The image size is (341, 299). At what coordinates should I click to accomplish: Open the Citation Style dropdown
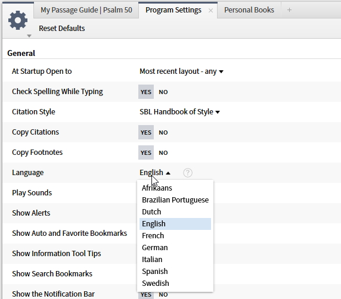click(x=179, y=112)
